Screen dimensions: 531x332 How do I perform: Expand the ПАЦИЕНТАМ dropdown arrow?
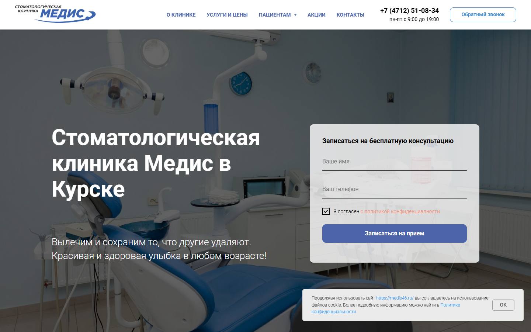pos(295,15)
